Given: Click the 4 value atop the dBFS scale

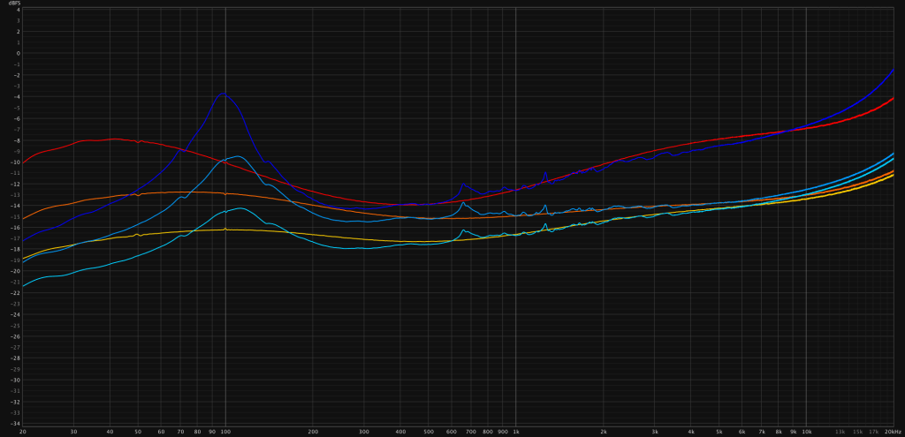Looking at the screenshot, I should click(17, 10).
